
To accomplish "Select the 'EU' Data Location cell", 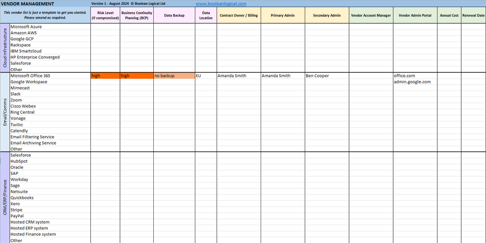I will click(x=206, y=76).
